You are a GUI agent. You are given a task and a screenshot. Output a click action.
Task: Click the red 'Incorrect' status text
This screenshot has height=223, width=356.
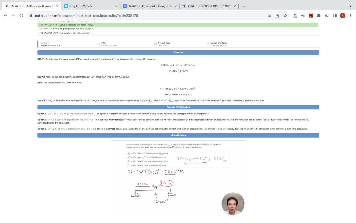pos(45,43)
